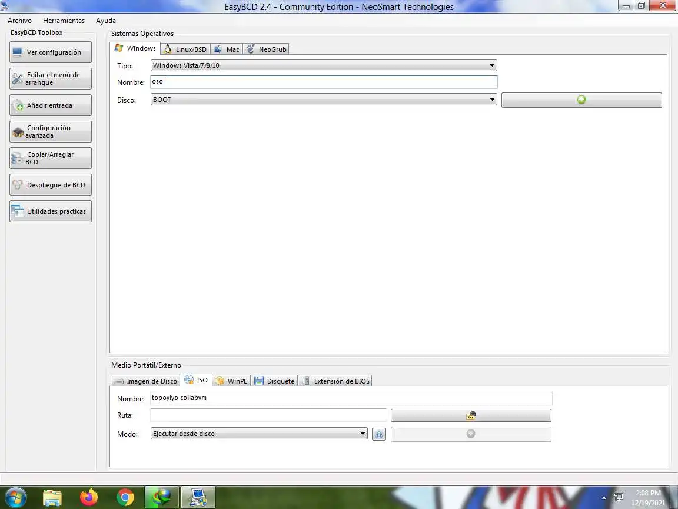The width and height of the screenshot is (678, 509).
Task: Expand the Disco dropdown showing BOOT
Action: point(324,100)
